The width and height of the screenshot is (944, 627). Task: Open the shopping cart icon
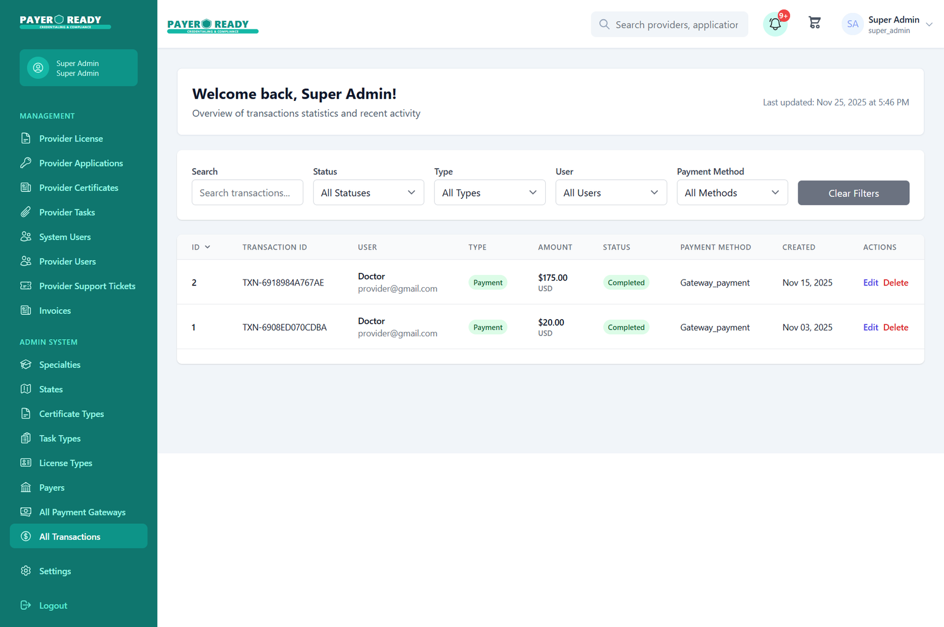pos(814,23)
